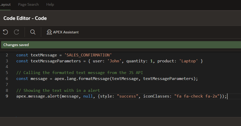Open find with the magnifier icon
Screen dimensions: 241x126
pyautogui.click(x=33, y=32)
